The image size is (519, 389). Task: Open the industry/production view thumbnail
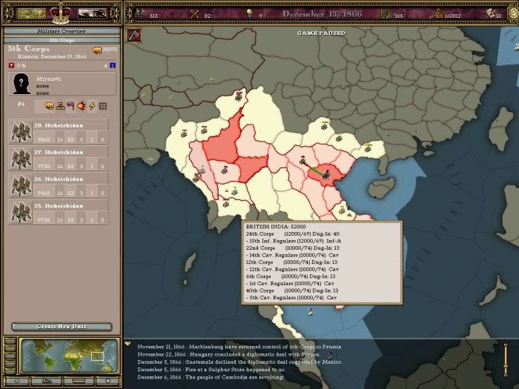point(92,13)
